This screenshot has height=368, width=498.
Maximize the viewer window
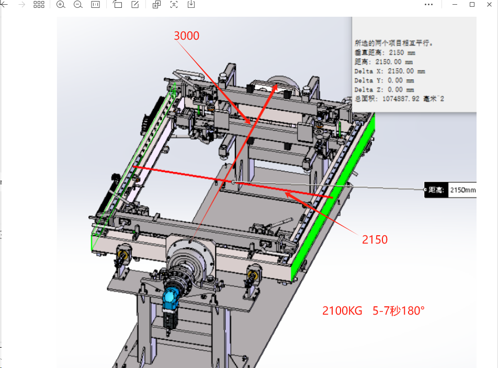[472, 4]
